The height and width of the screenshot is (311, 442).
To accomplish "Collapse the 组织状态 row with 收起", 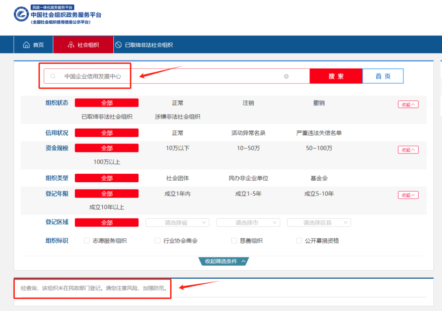I will pos(408,105).
